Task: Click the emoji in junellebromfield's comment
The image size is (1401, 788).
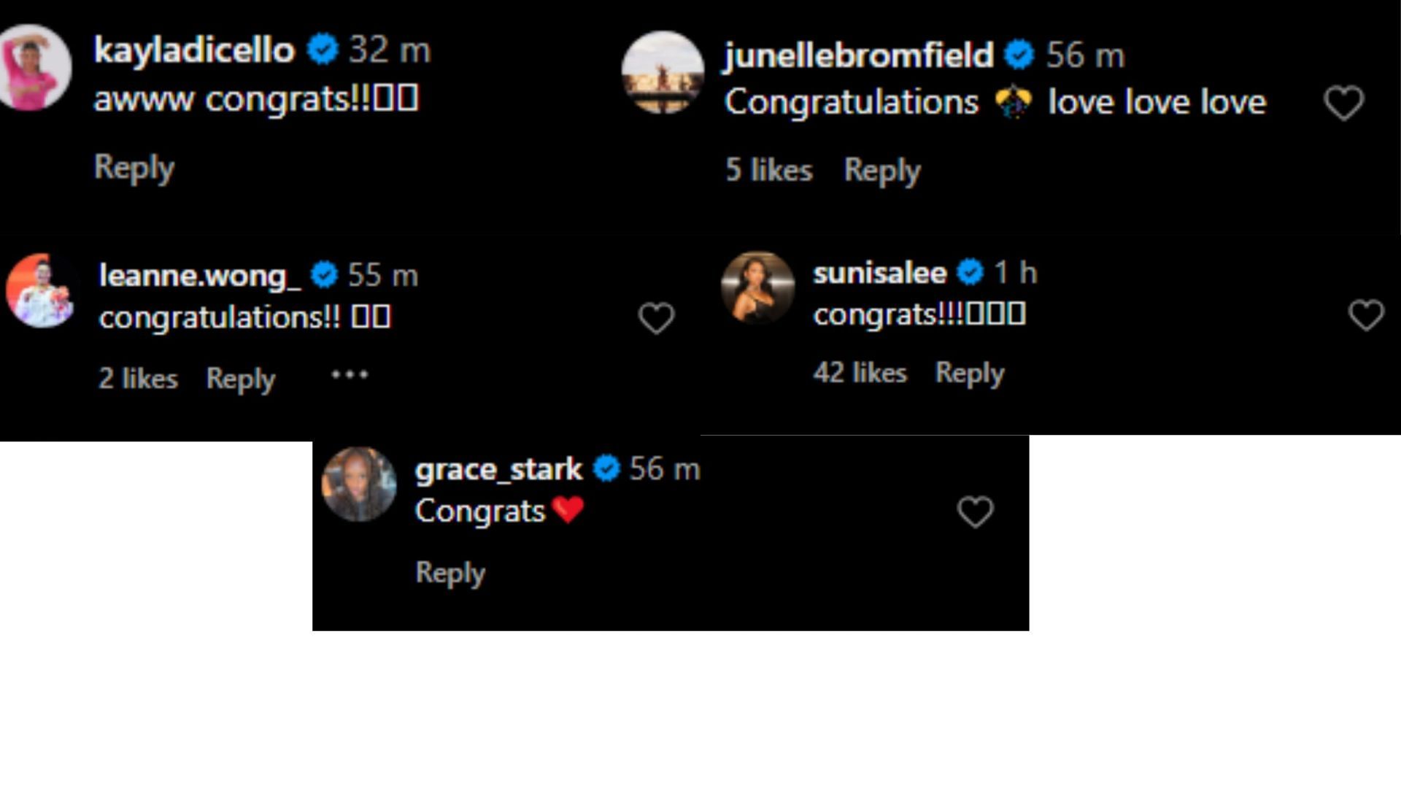Action: coord(1014,101)
